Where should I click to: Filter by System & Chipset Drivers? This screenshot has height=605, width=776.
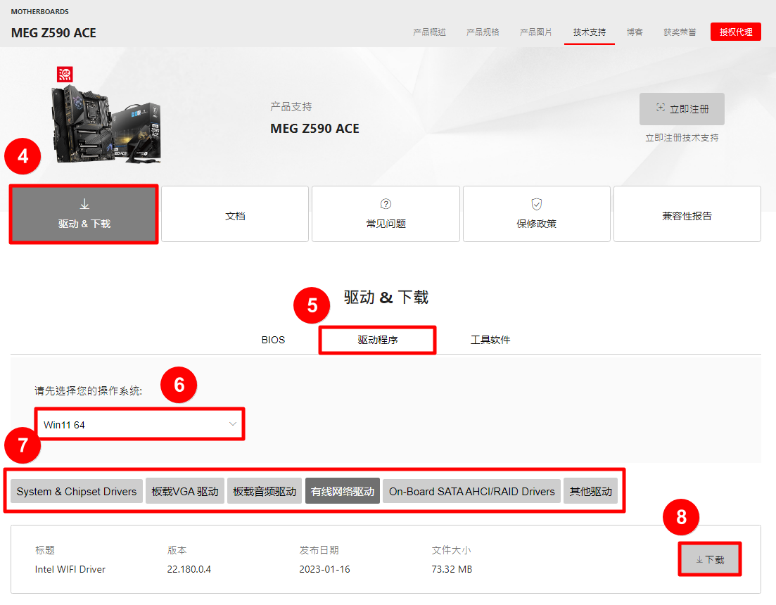pos(77,492)
